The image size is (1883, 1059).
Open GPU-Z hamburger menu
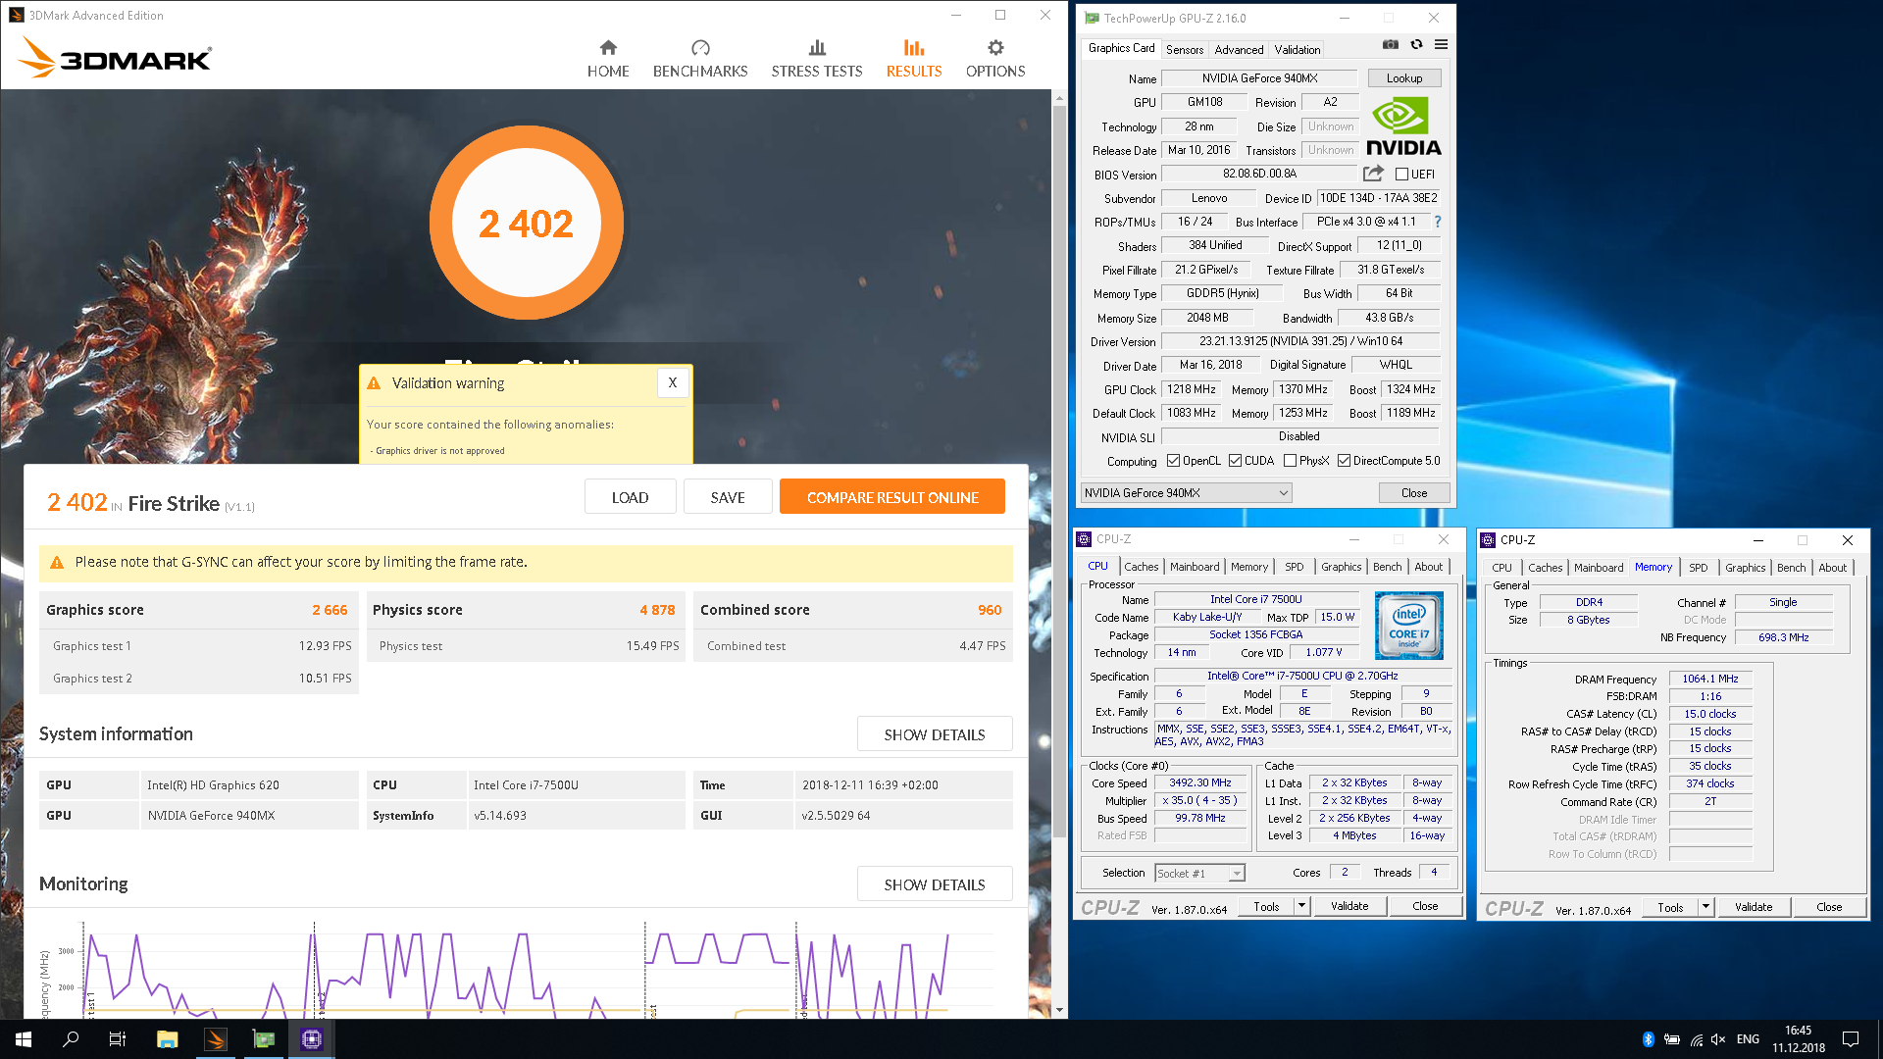point(1441,45)
